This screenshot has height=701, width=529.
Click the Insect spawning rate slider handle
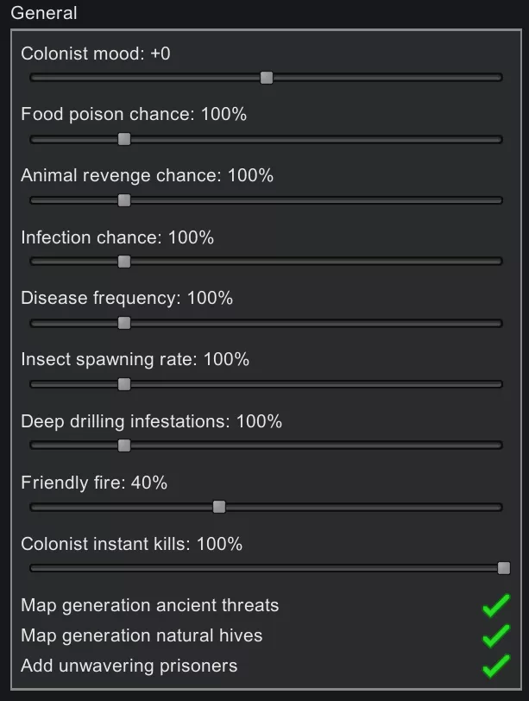[123, 383]
